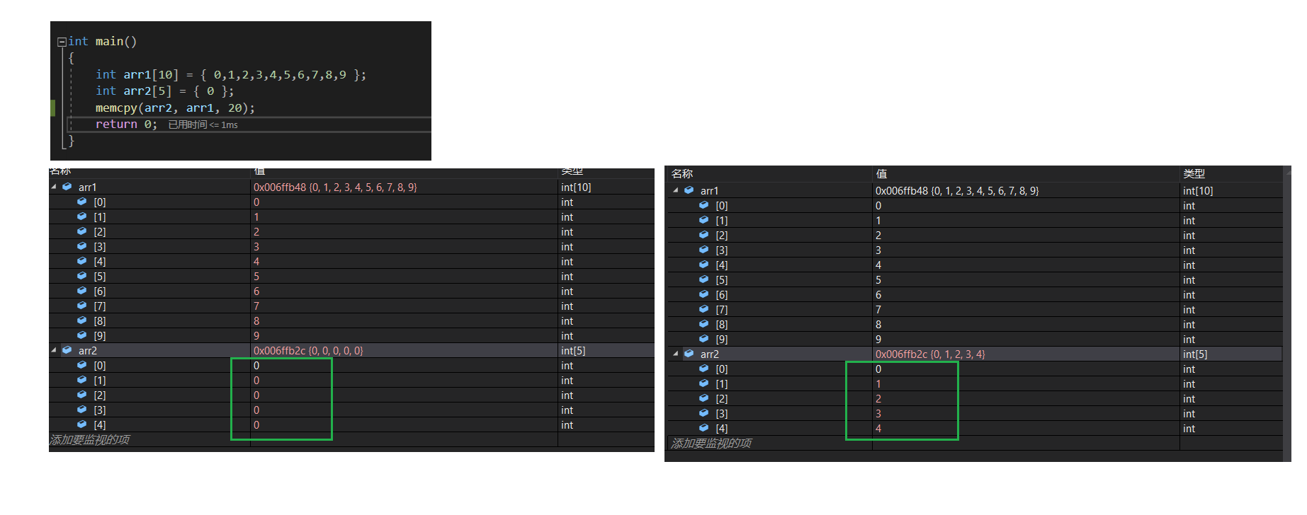Select the arr1 row in the left watch window
Image resolution: width=1307 pixels, height=515 pixels.
pyautogui.click(x=351, y=187)
